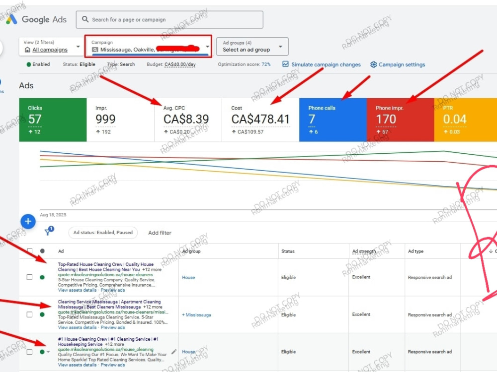Sort by the Ad column header
The height and width of the screenshot is (372, 497).
[61, 251]
